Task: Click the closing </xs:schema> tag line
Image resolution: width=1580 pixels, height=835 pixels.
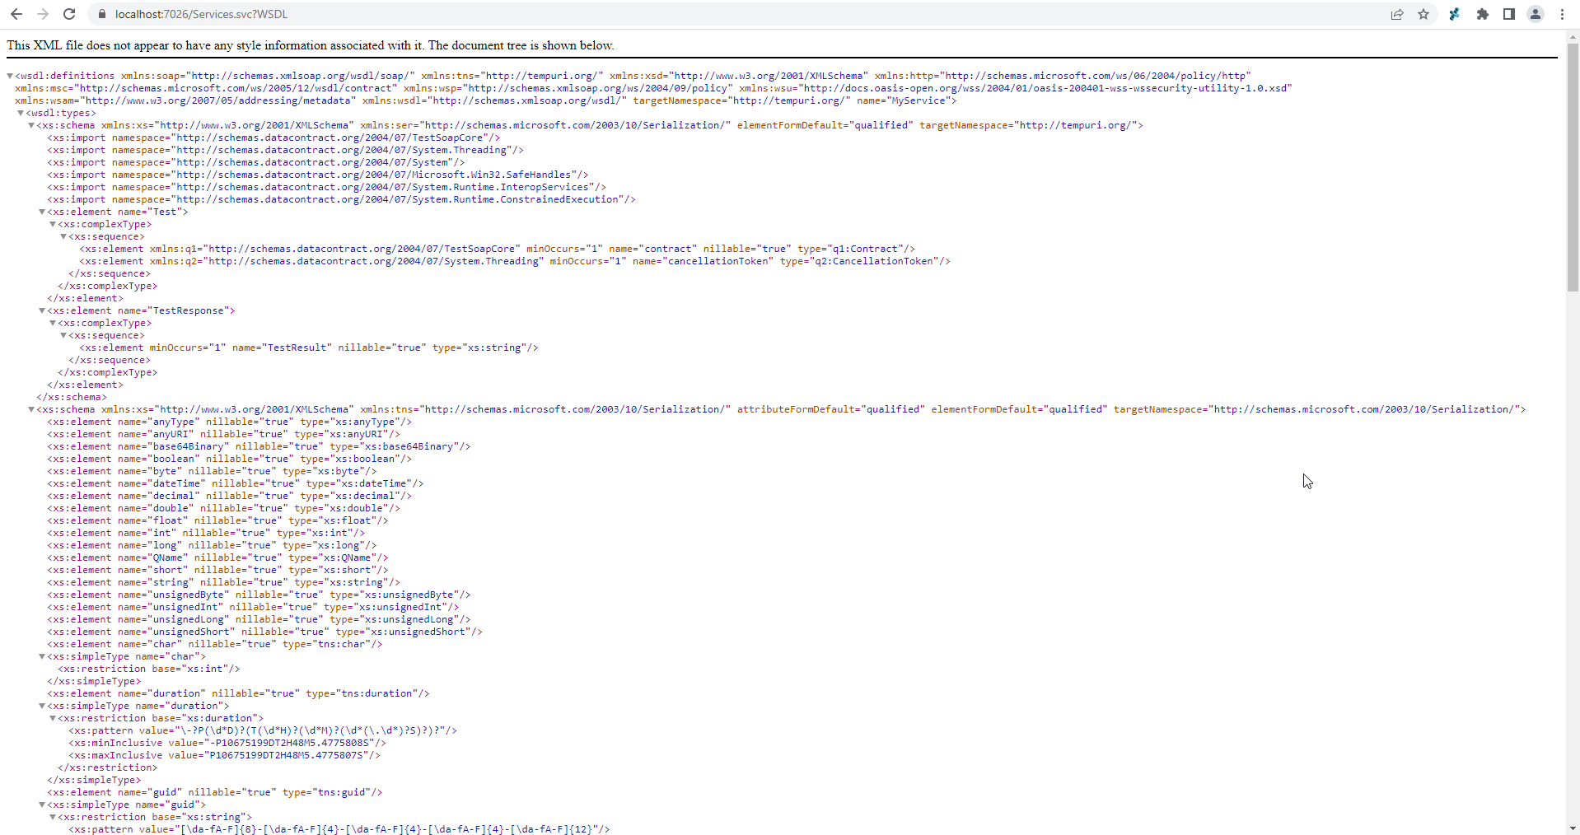Action: (72, 397)
